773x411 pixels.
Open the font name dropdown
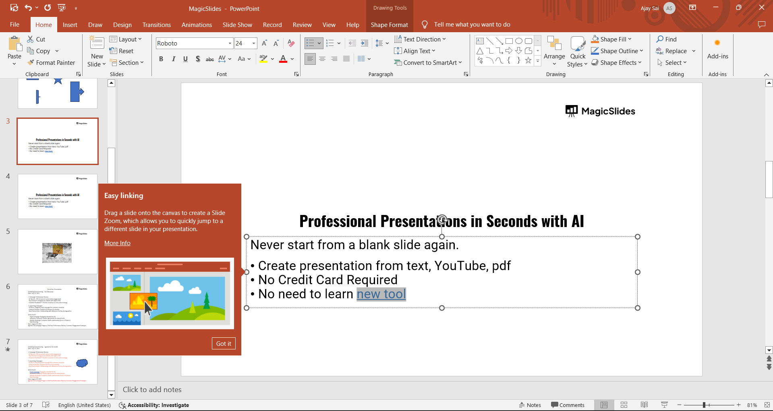(230, 43)
